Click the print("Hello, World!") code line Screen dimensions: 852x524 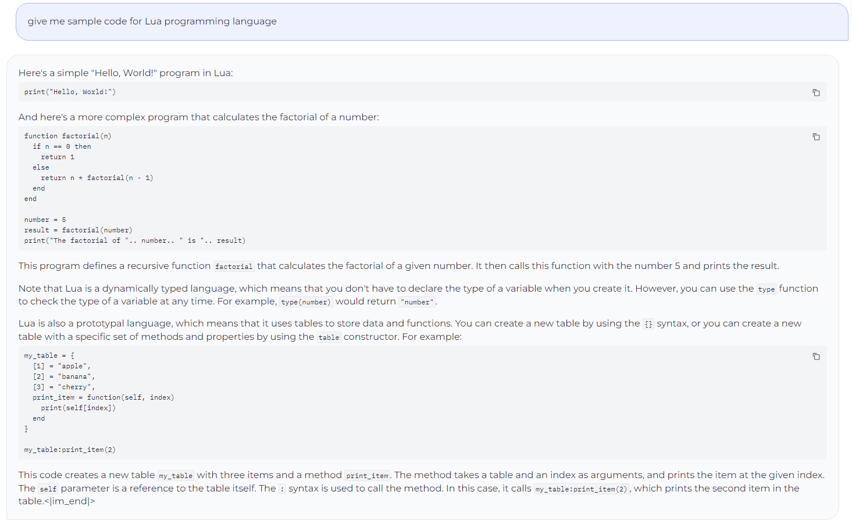[70, 92]
